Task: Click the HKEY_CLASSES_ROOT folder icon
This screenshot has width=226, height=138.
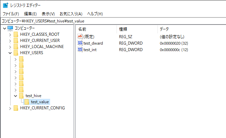Action: coord(16,34)
